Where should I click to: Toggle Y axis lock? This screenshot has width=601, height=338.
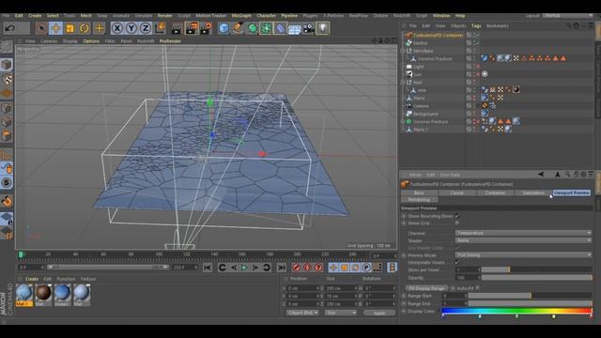tap(131, 28)
